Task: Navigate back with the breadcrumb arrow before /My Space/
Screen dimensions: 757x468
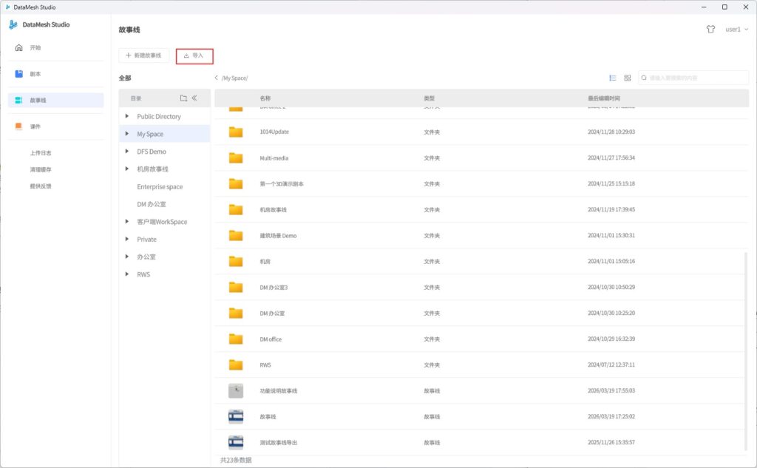Action: pos(216,78)
